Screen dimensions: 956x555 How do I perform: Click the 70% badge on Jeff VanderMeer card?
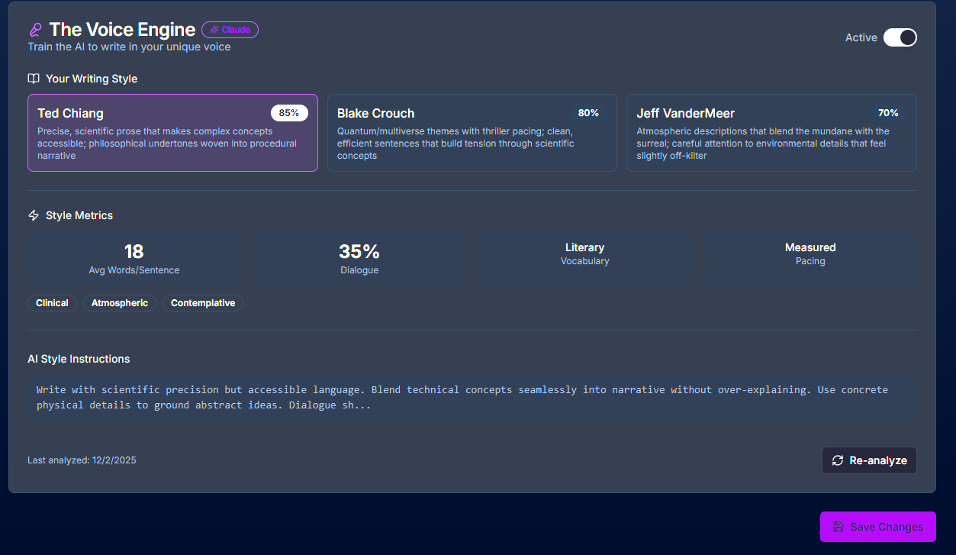point(888,112)
